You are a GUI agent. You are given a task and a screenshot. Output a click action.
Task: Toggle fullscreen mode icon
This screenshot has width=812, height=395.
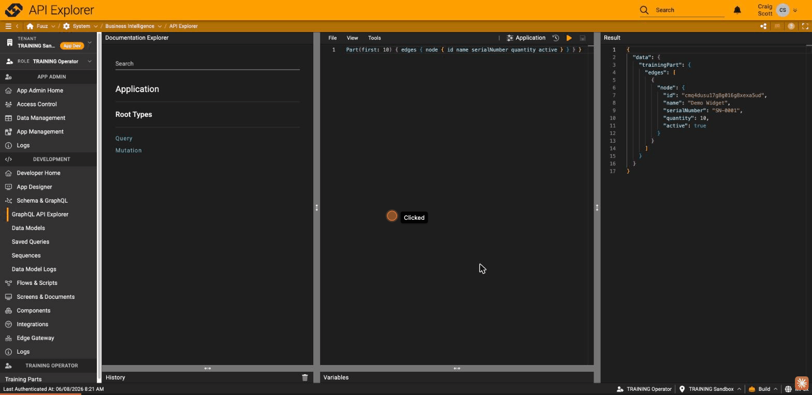(x=805, y=26)
